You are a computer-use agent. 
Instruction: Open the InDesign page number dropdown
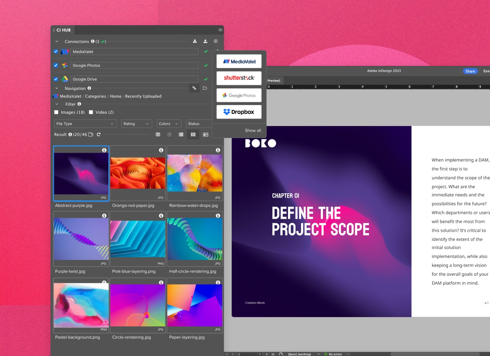click(260, 354)
